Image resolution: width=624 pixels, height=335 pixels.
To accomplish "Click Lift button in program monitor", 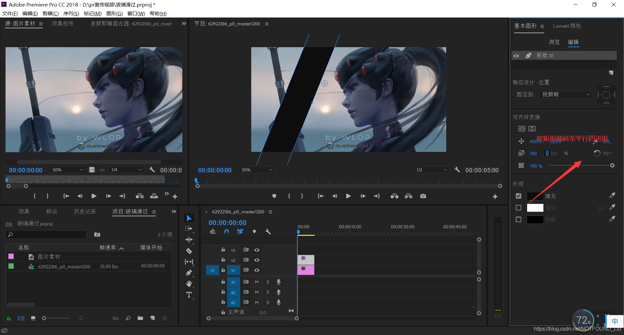I will [x=395, y=196].
